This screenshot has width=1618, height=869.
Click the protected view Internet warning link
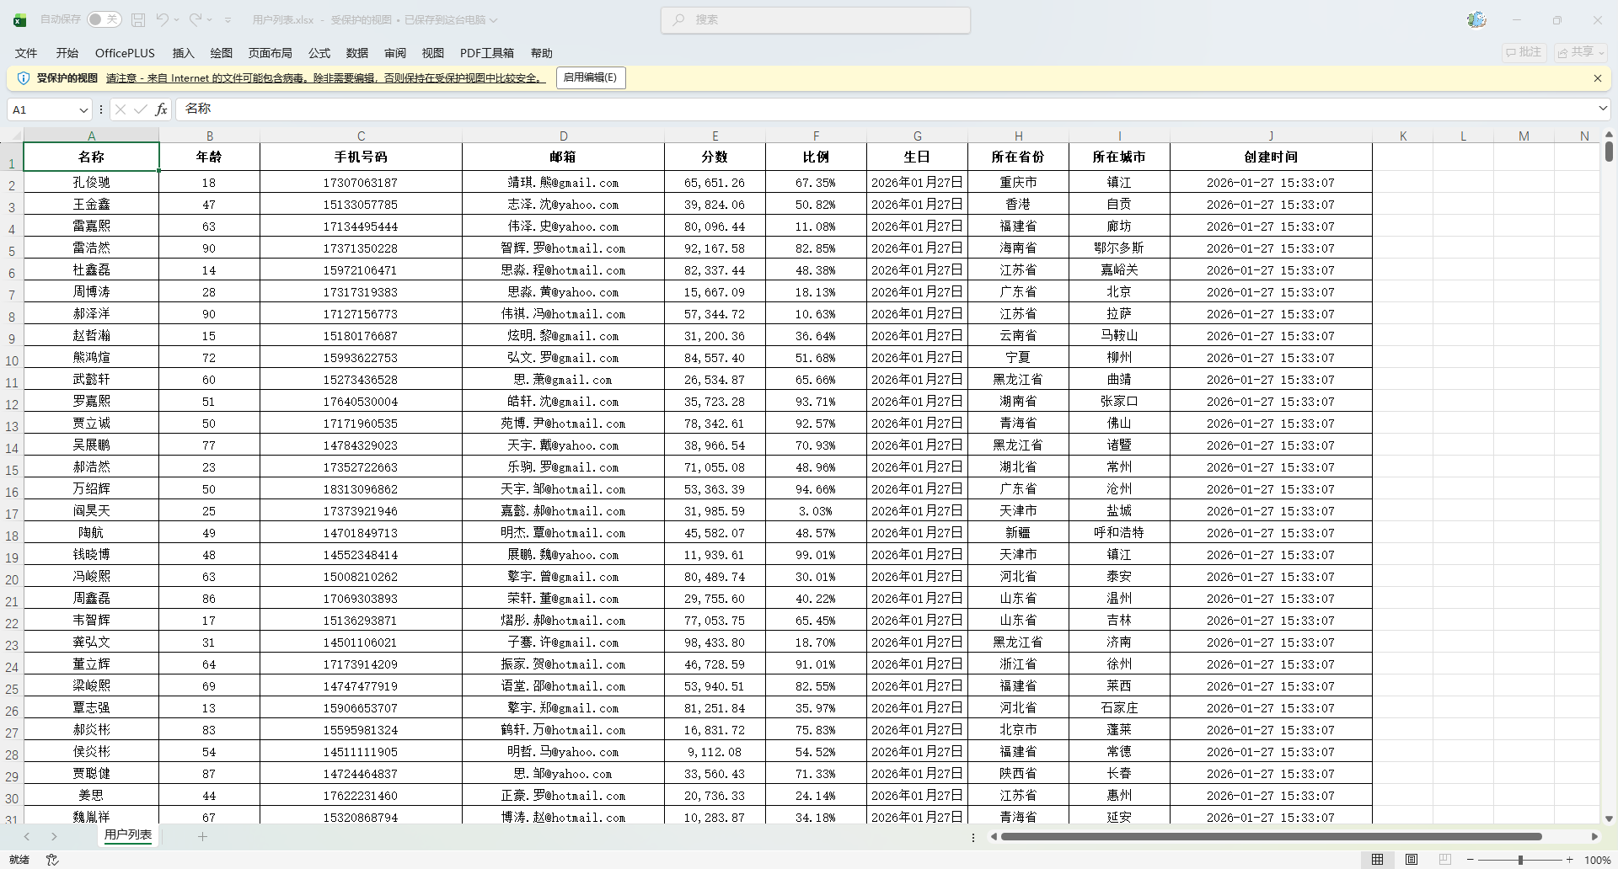click(325, 78)
